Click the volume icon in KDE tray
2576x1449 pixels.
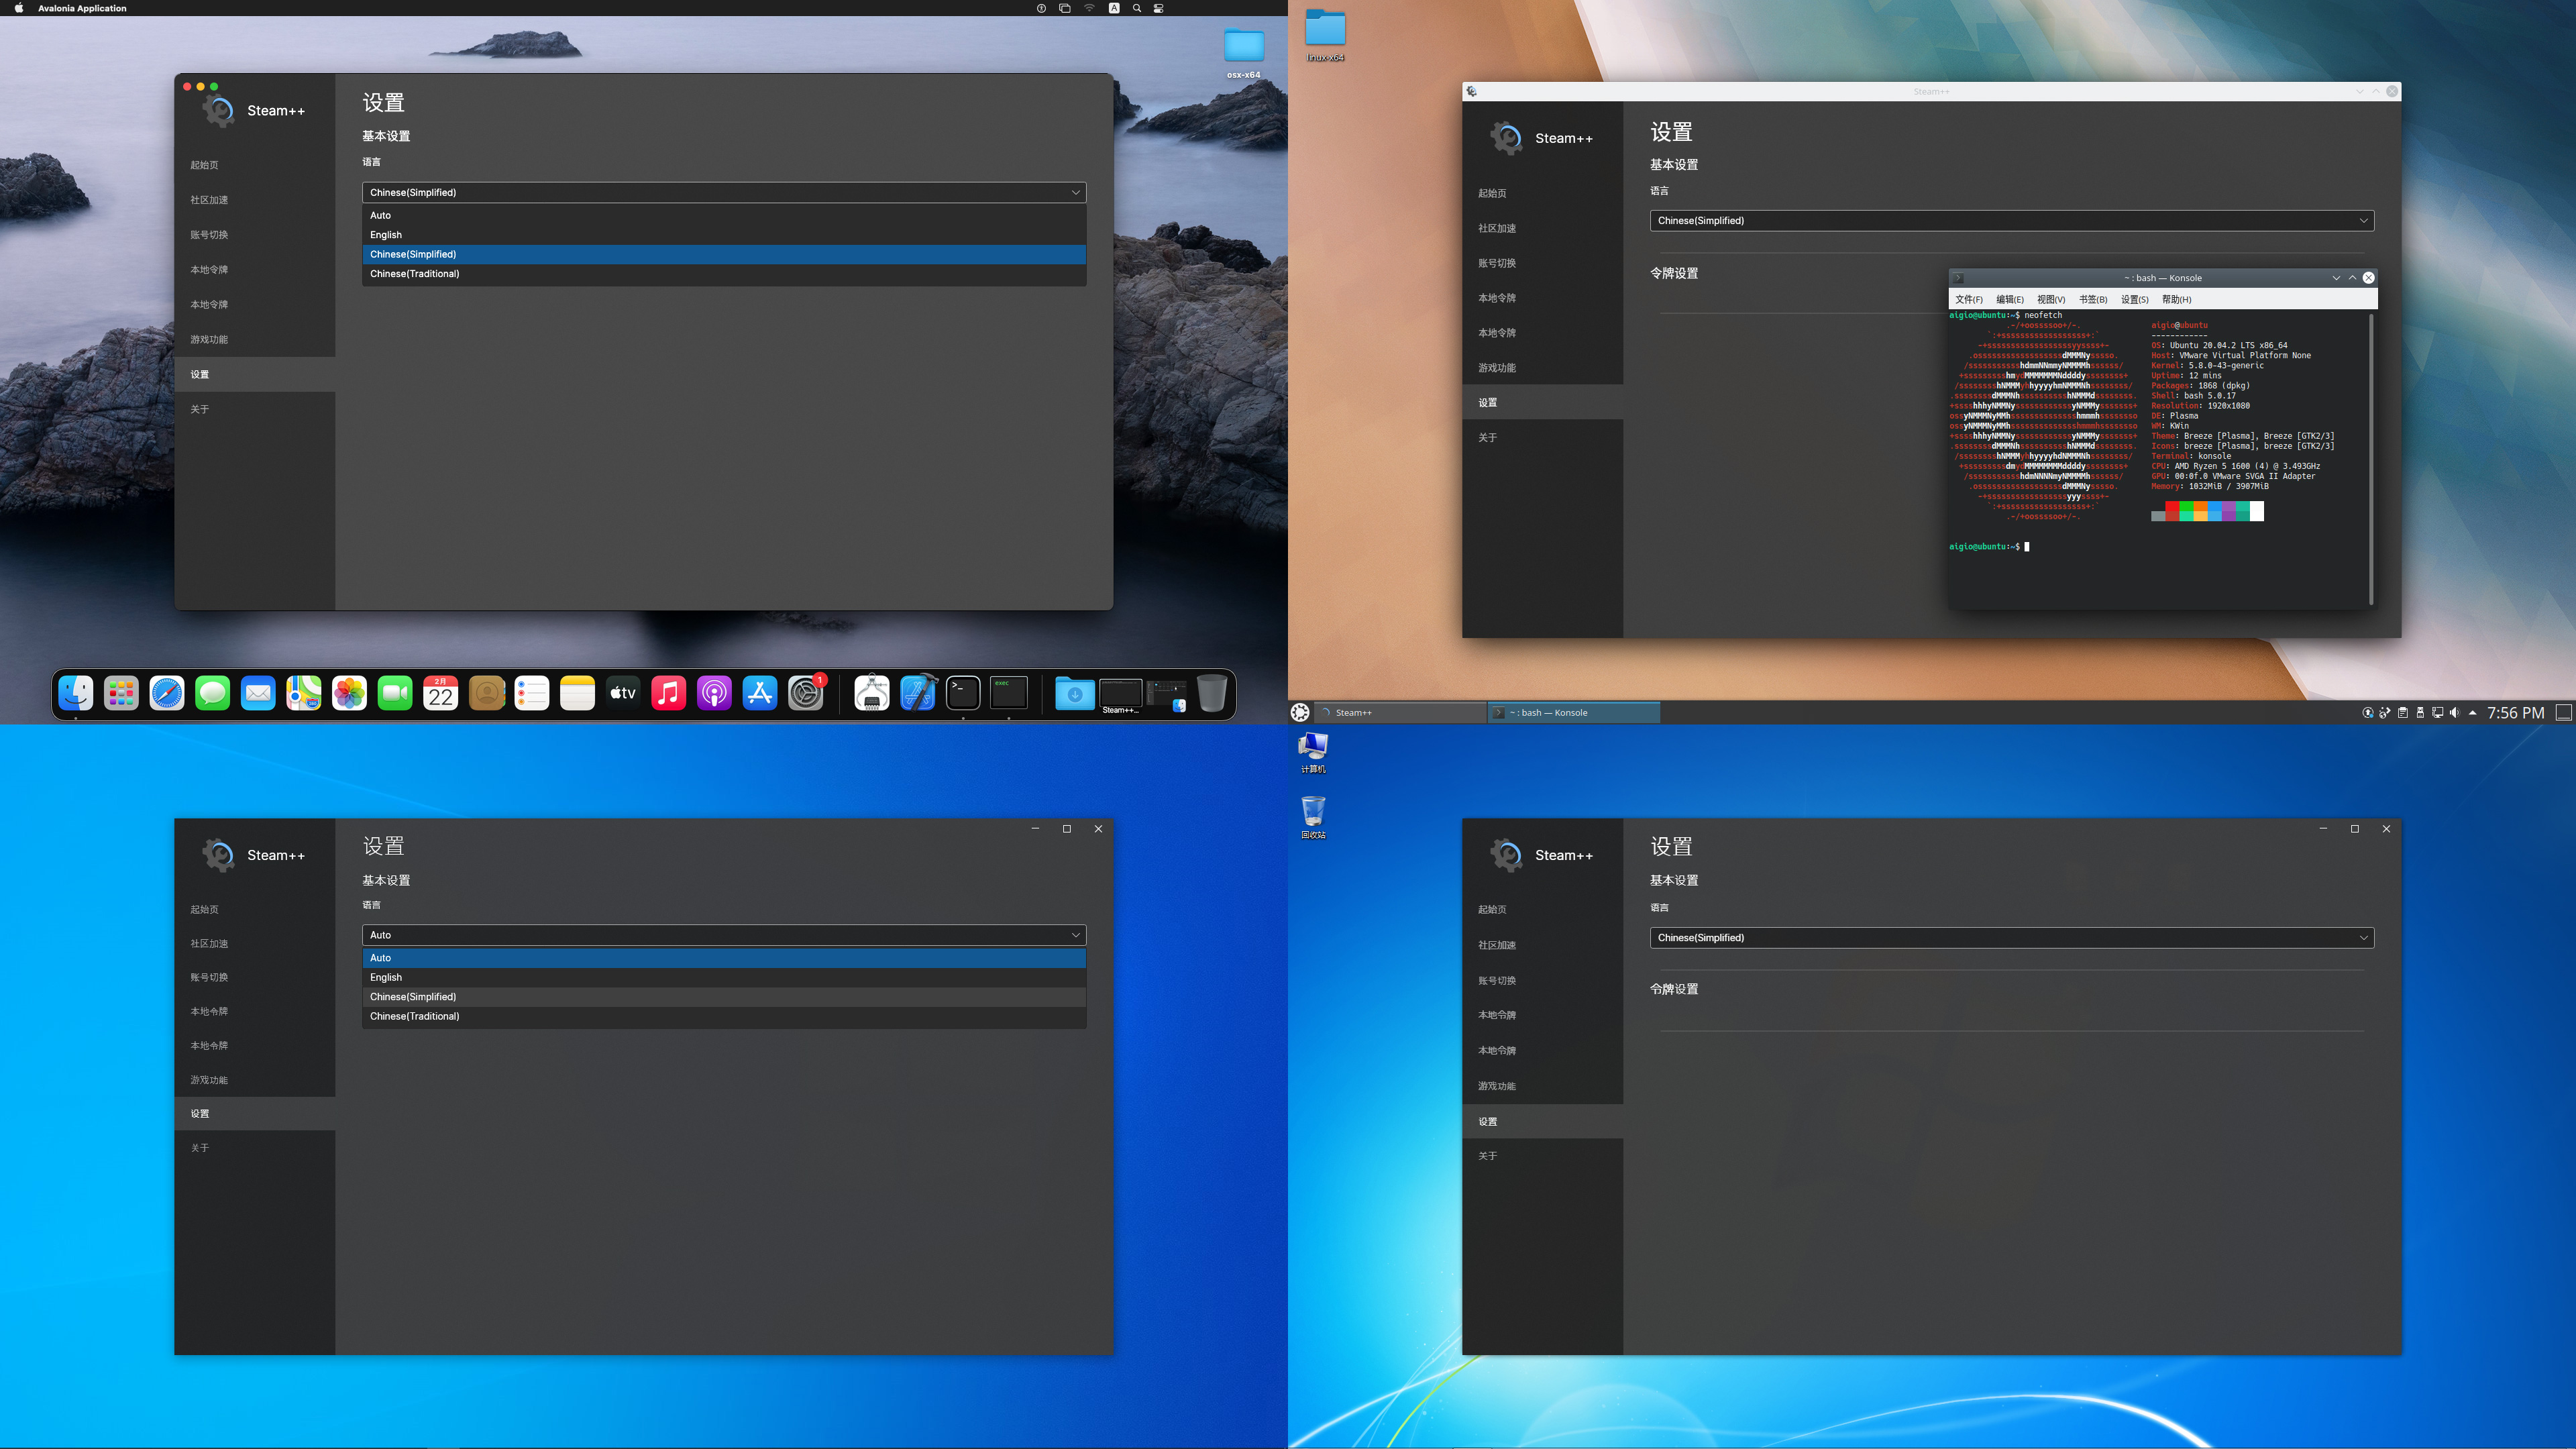2454,712
